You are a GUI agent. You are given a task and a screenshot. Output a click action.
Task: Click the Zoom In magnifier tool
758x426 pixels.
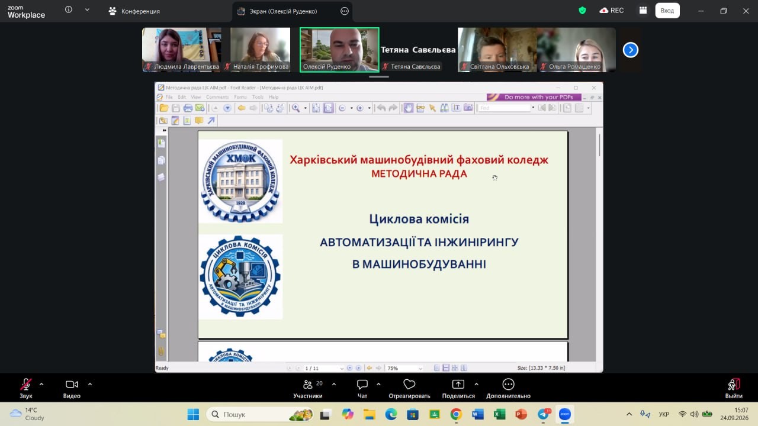click(296, 108)
